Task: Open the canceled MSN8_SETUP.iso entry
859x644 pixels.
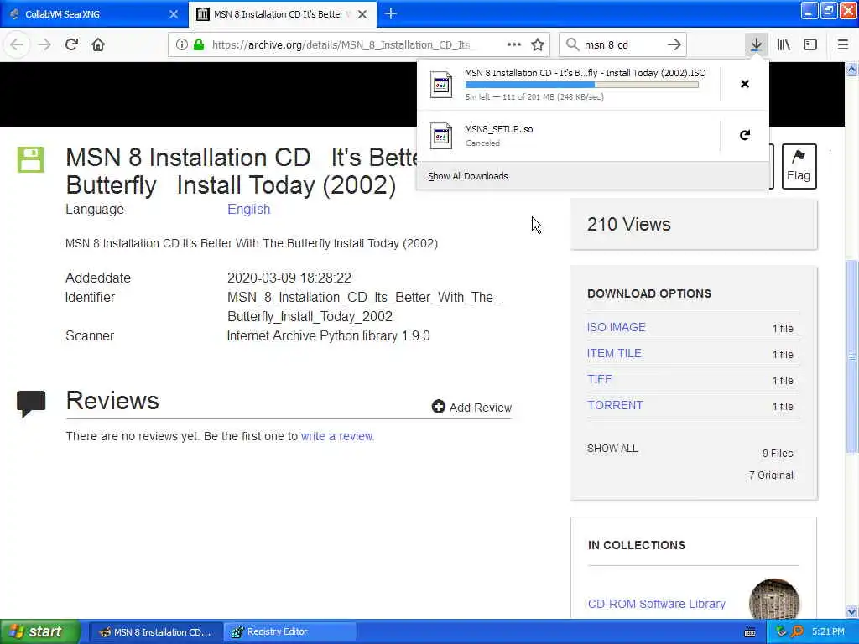Action: (568, 135)
